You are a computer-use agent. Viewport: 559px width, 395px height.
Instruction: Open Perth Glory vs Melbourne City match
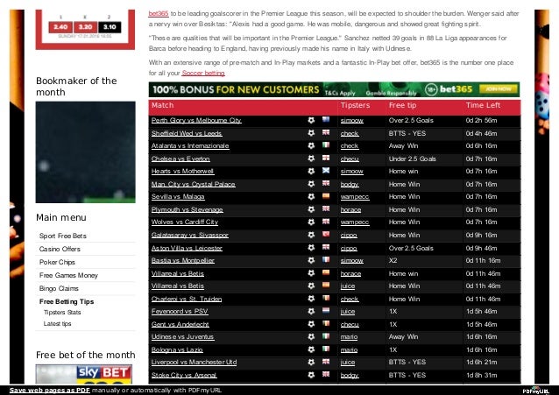(196, 121)
